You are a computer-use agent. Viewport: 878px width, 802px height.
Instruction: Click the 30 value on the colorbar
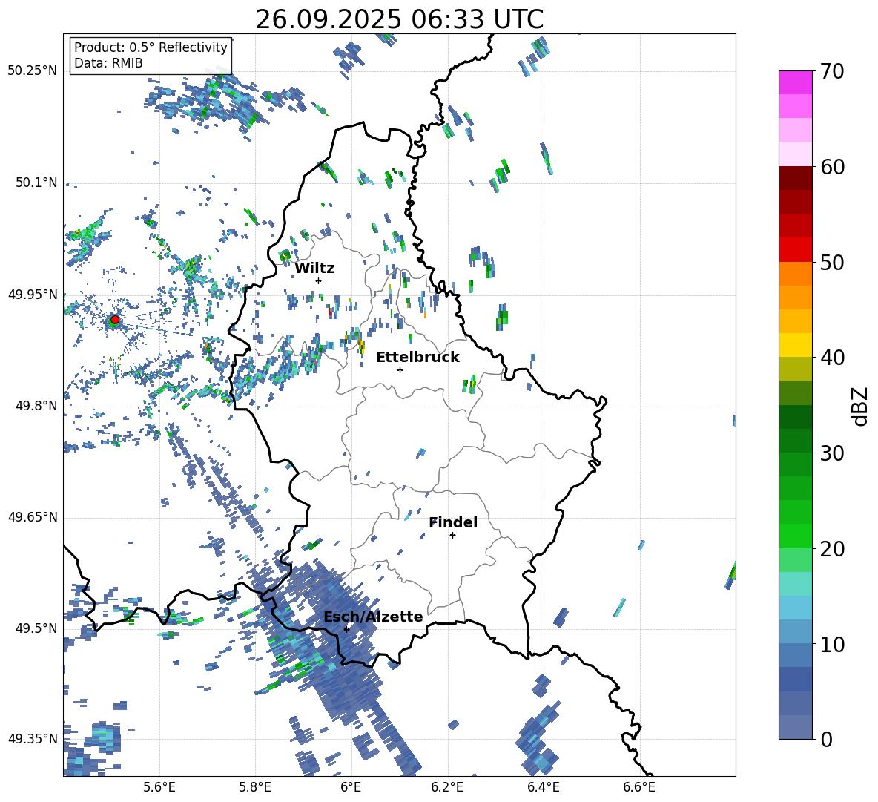(832, 453)
